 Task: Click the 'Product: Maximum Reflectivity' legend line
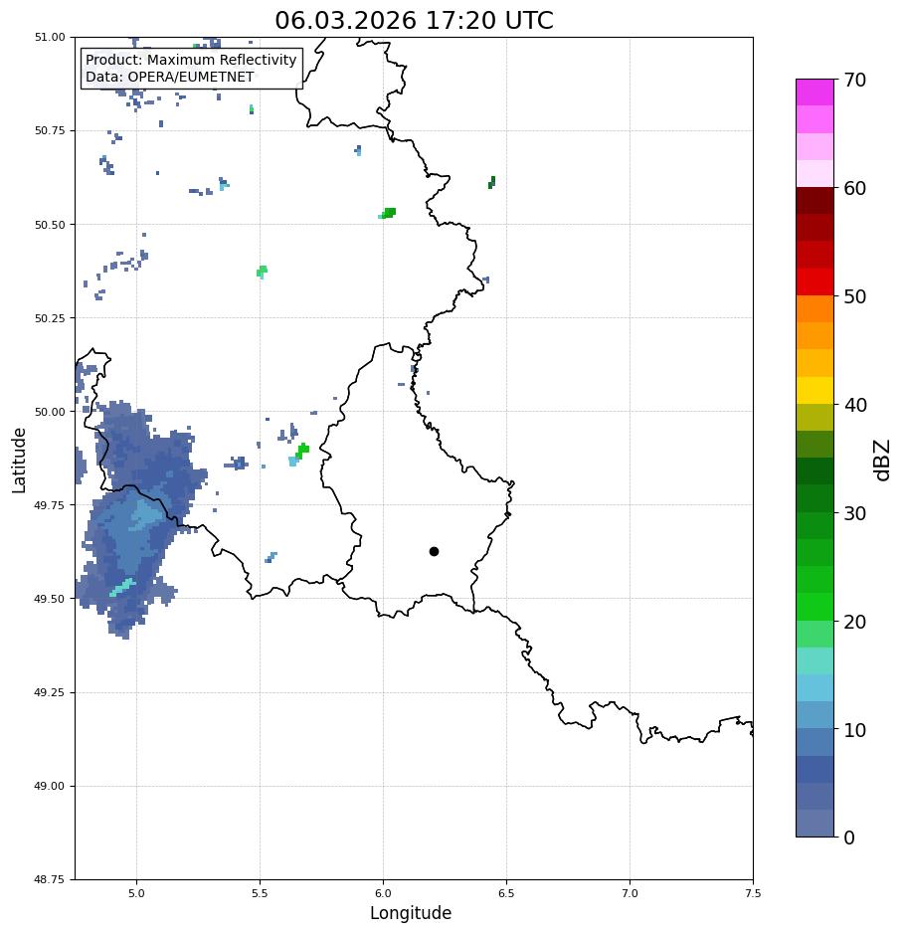tap(191, 60)
